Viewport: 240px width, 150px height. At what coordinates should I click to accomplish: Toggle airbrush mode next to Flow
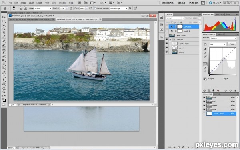91,8
